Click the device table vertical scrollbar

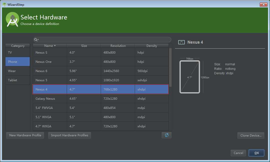point(170,68)
